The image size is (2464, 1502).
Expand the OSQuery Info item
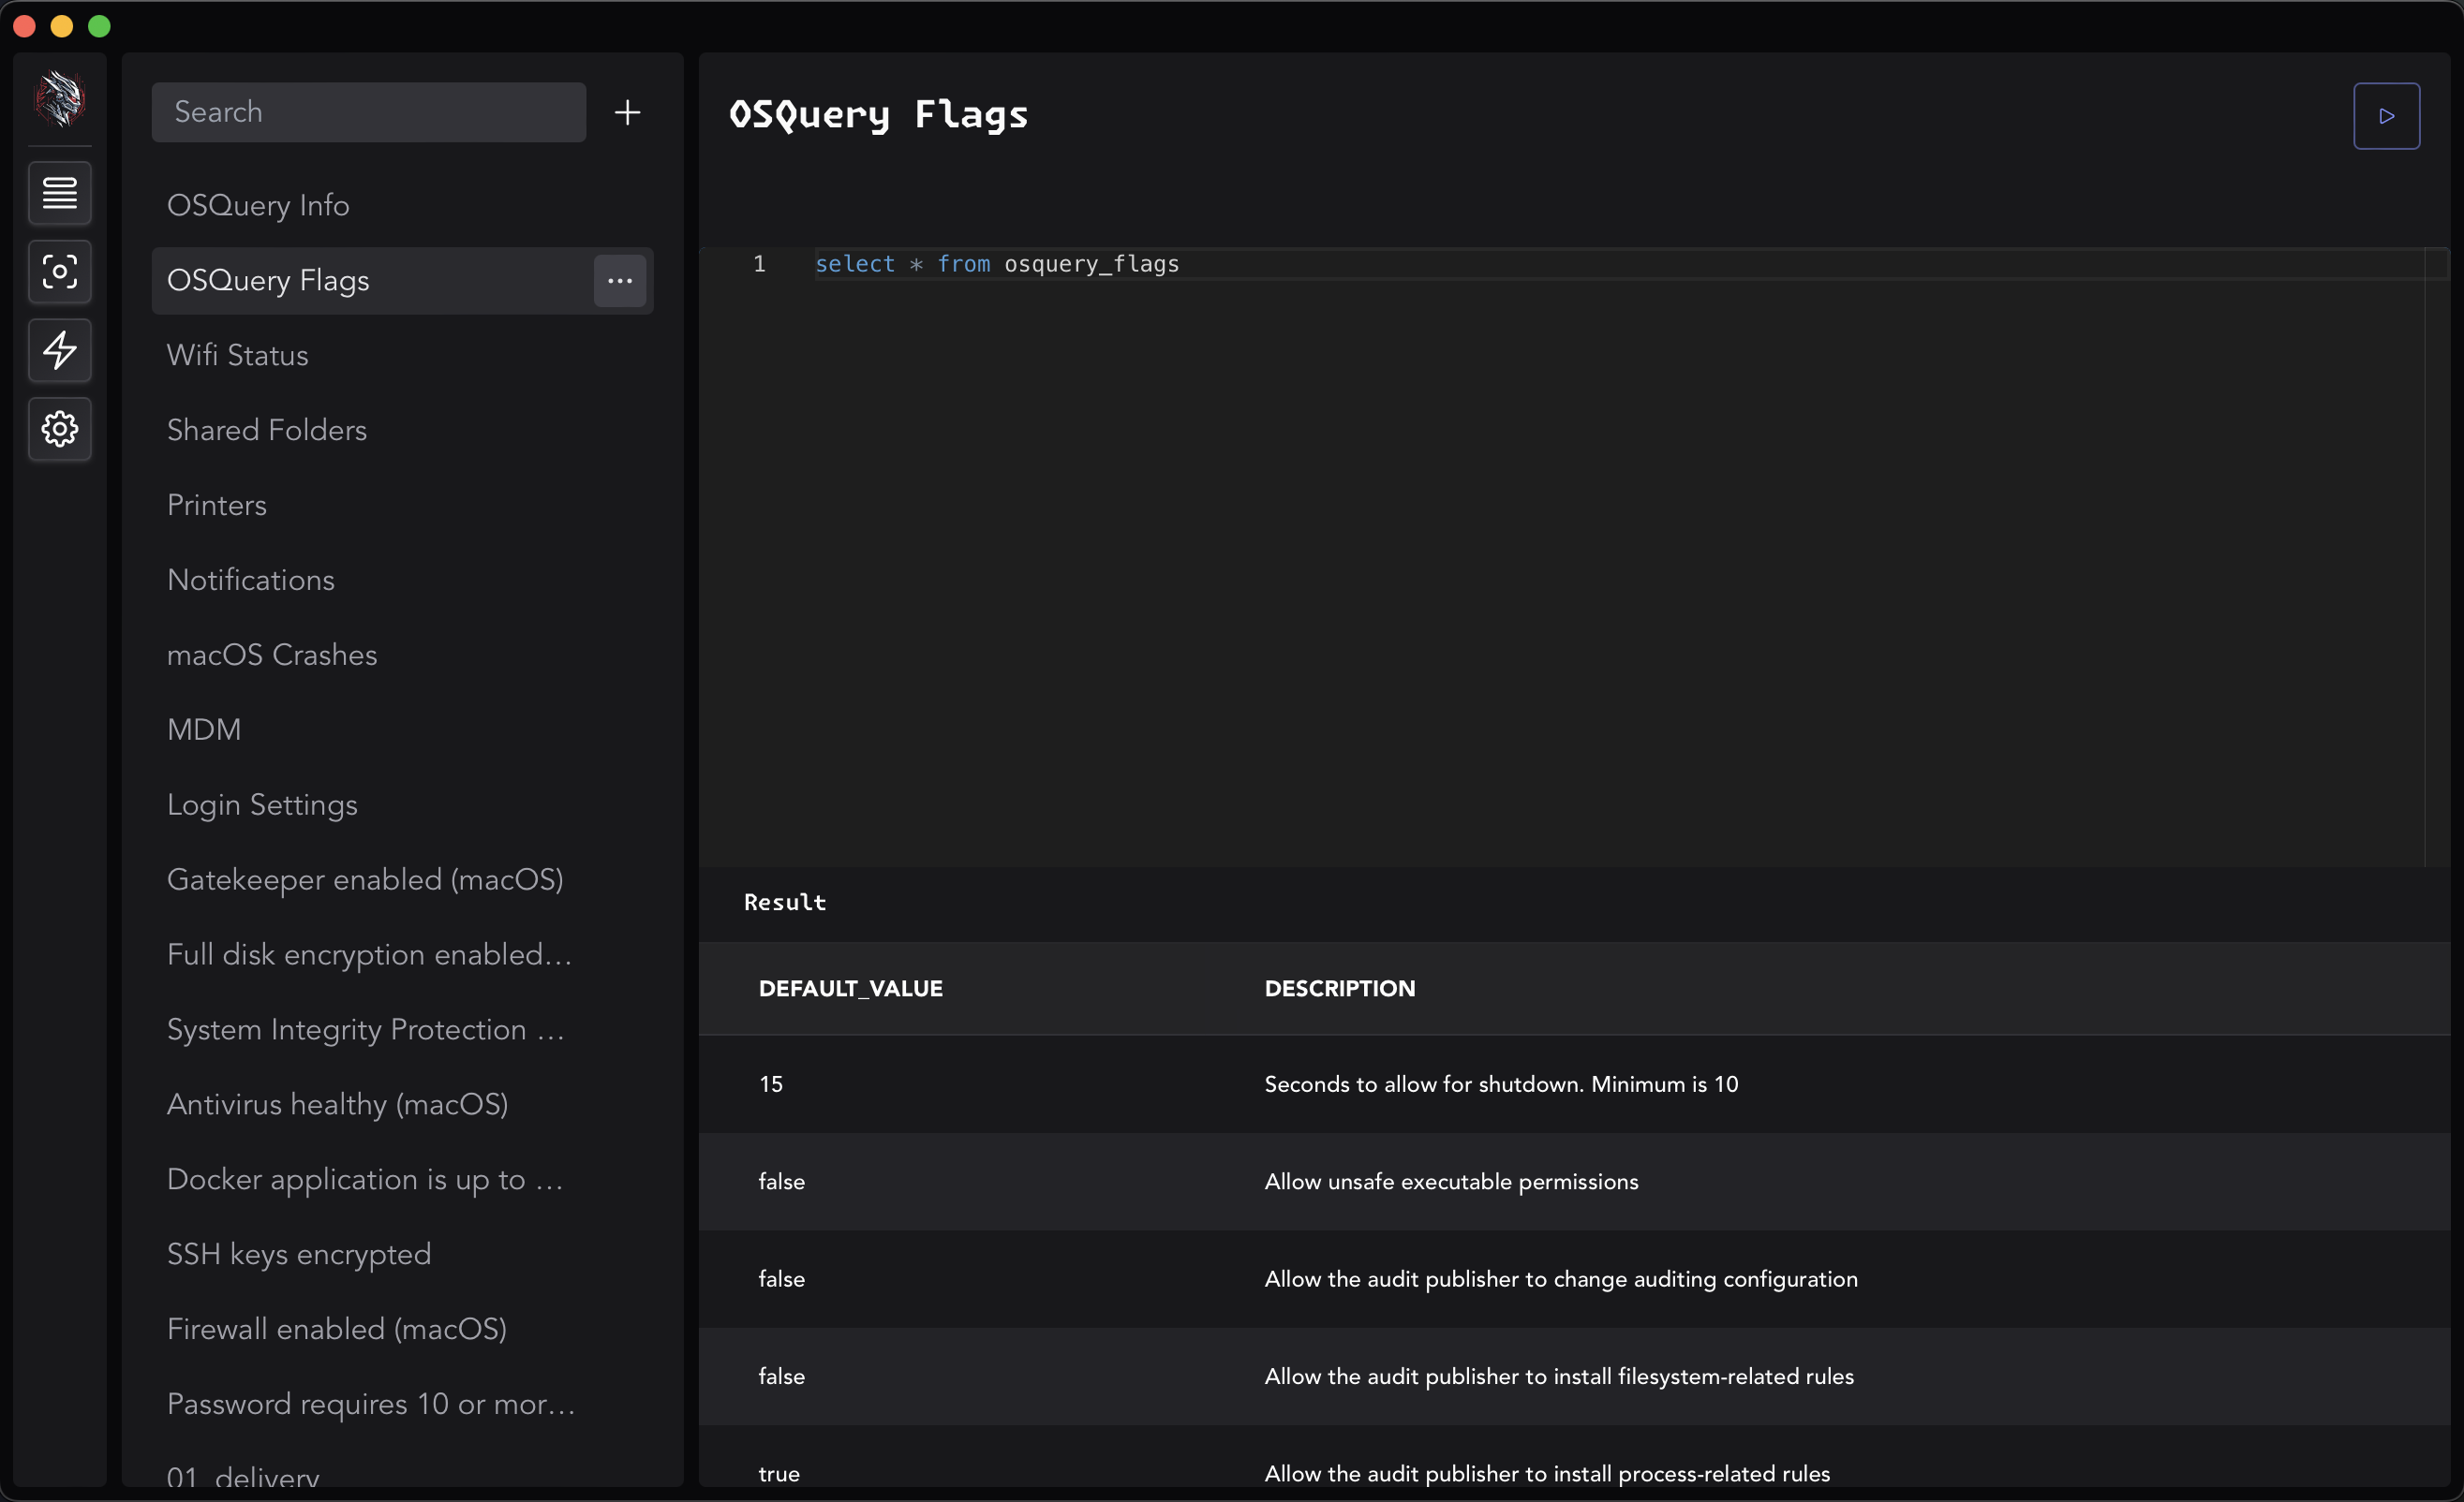[x=257, y=206]
